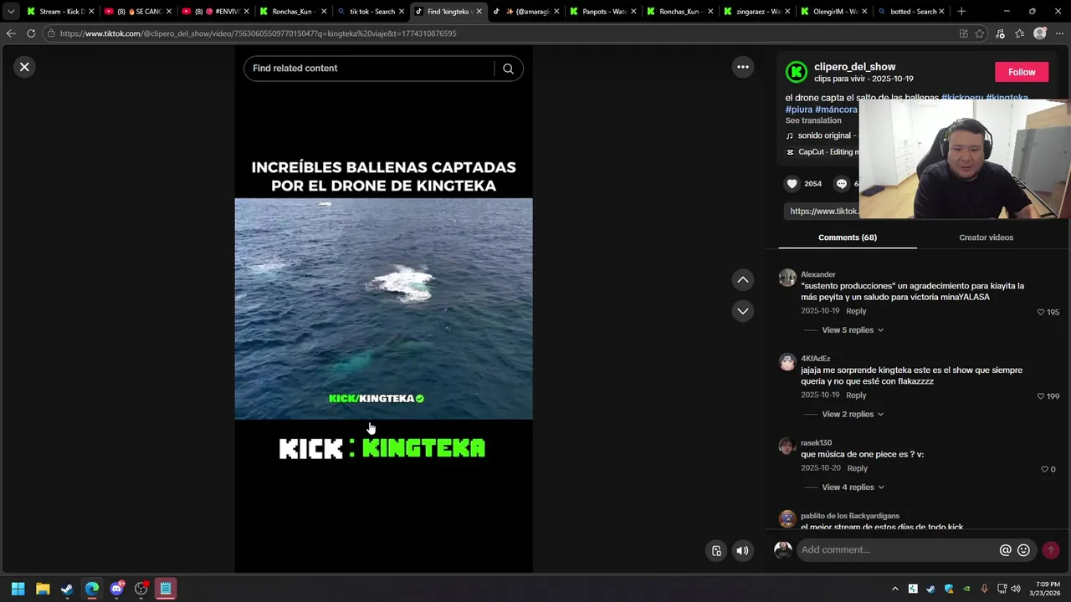Like rasek130's comment
This screenshot has width=1071, height=602.
pyautogui.click(x=1044, y=469)
